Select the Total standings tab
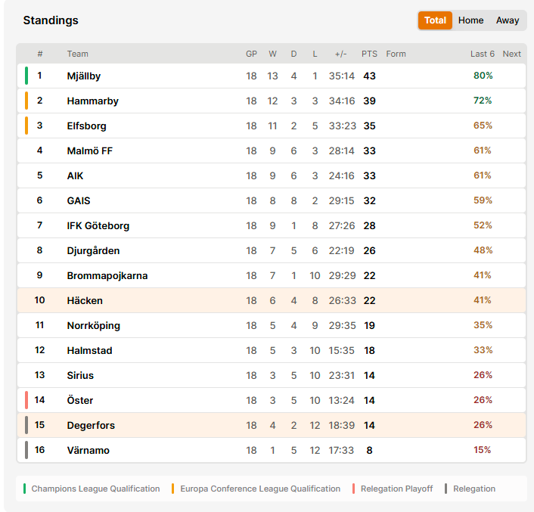This screenshot has width=534, height=512. coord(435,20)
